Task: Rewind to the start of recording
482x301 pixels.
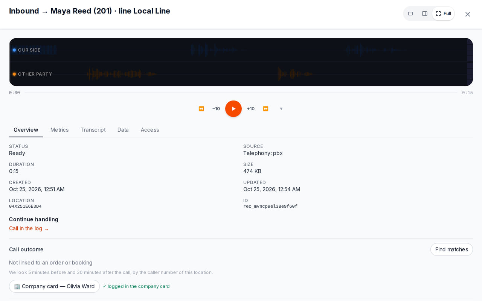Action: pyautogui.click(x=201, y=109)
